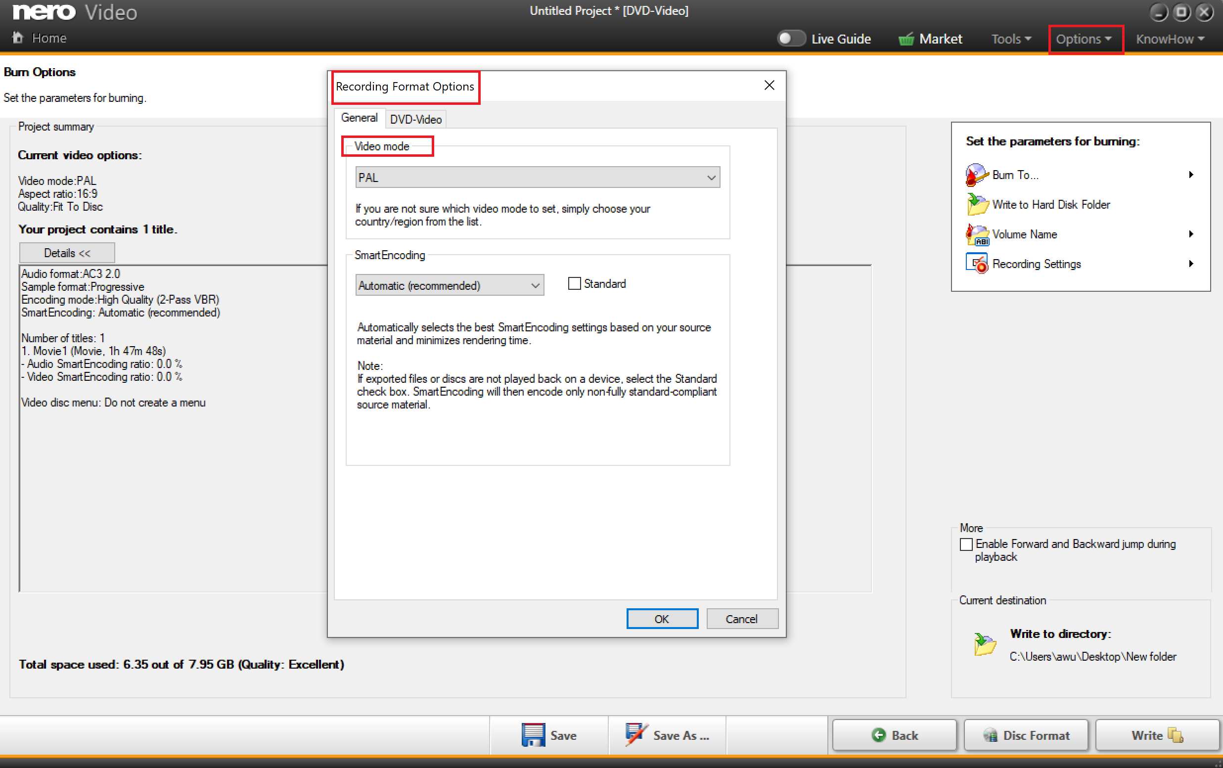Select Write to Hard Disk Folder

click(x=1051, y=204)
